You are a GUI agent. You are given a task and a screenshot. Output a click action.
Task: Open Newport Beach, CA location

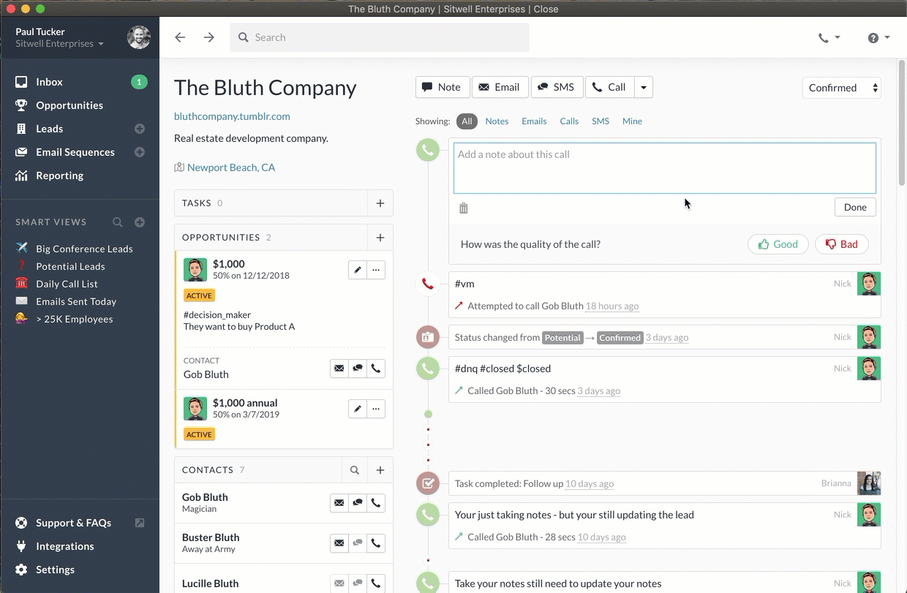pyautogui.click(x=231, y=167)
